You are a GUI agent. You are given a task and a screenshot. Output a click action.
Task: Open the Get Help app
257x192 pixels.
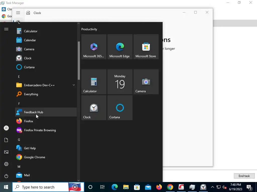[x=46, y=148]
